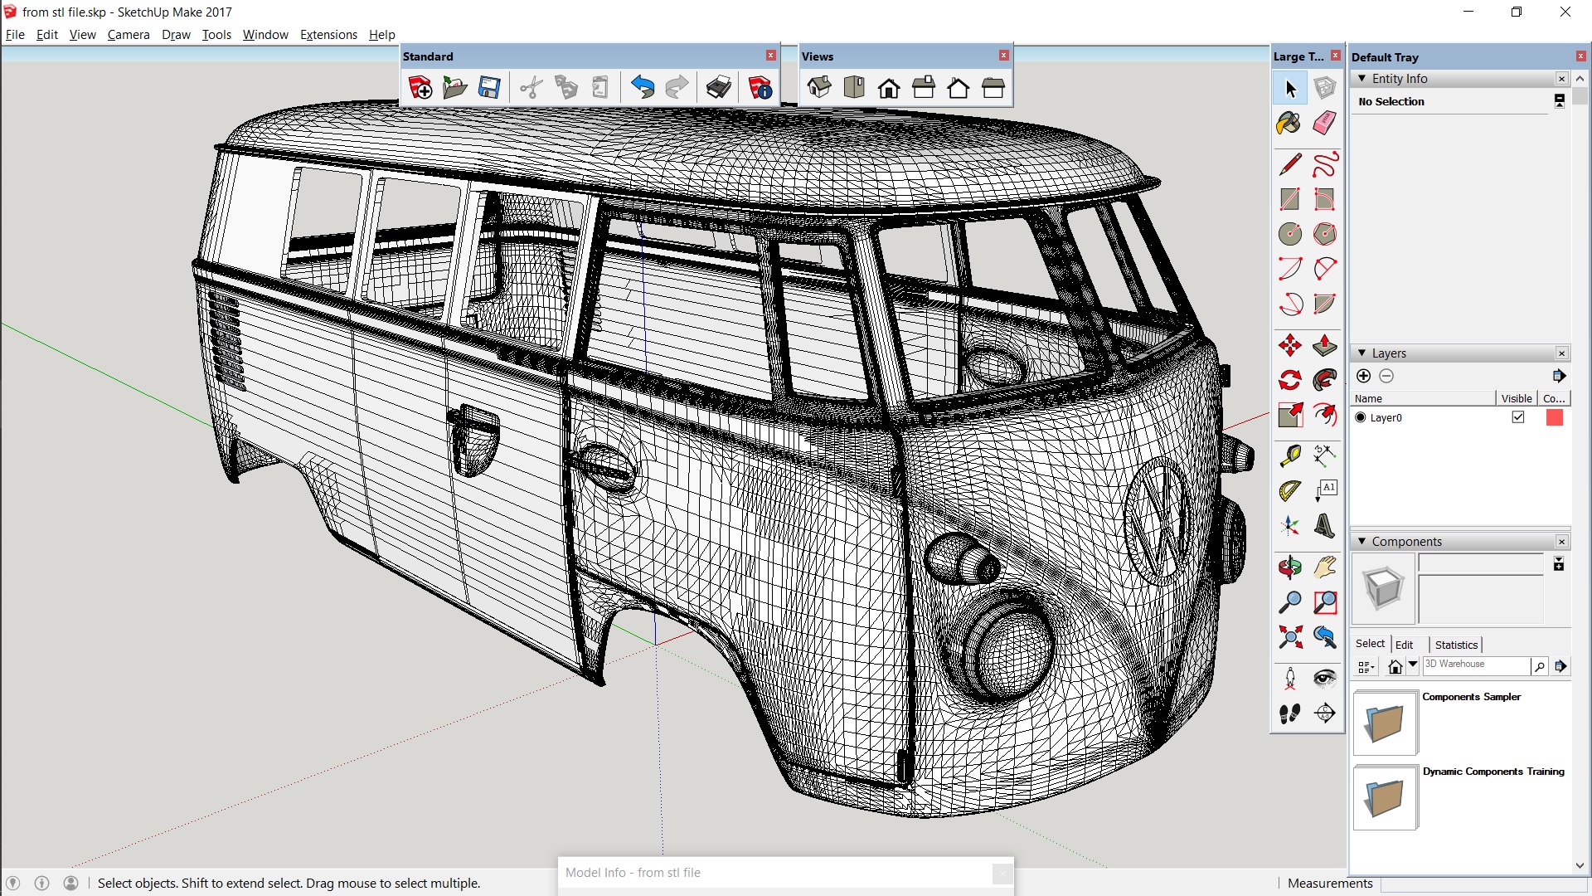
Task: Activate the Walk footprints tool
Action: coord(1289,713)
